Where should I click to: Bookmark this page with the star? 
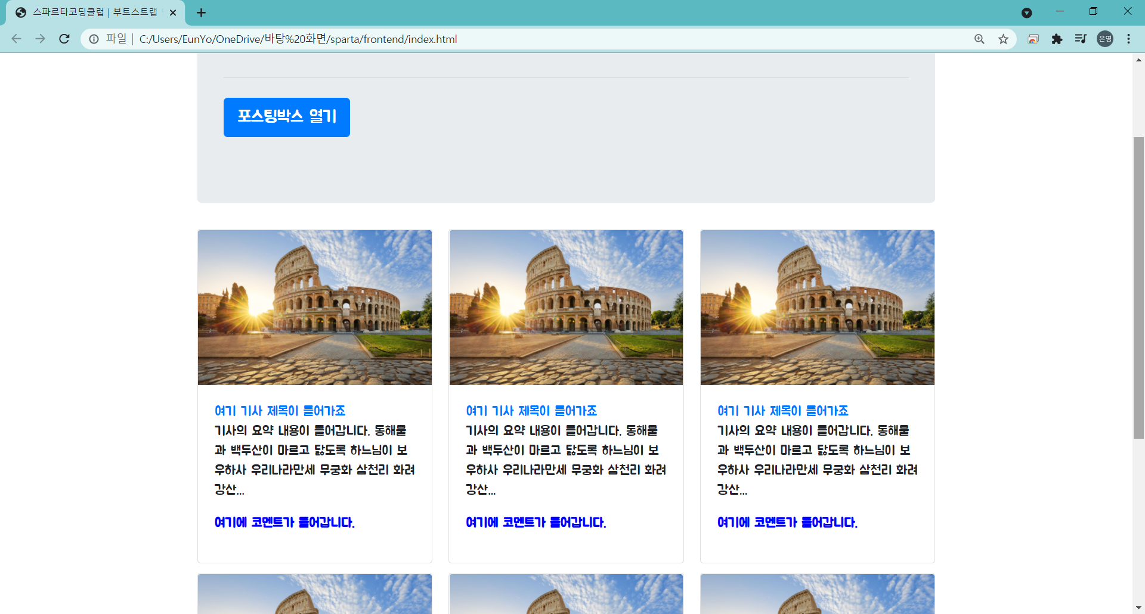1003,39
